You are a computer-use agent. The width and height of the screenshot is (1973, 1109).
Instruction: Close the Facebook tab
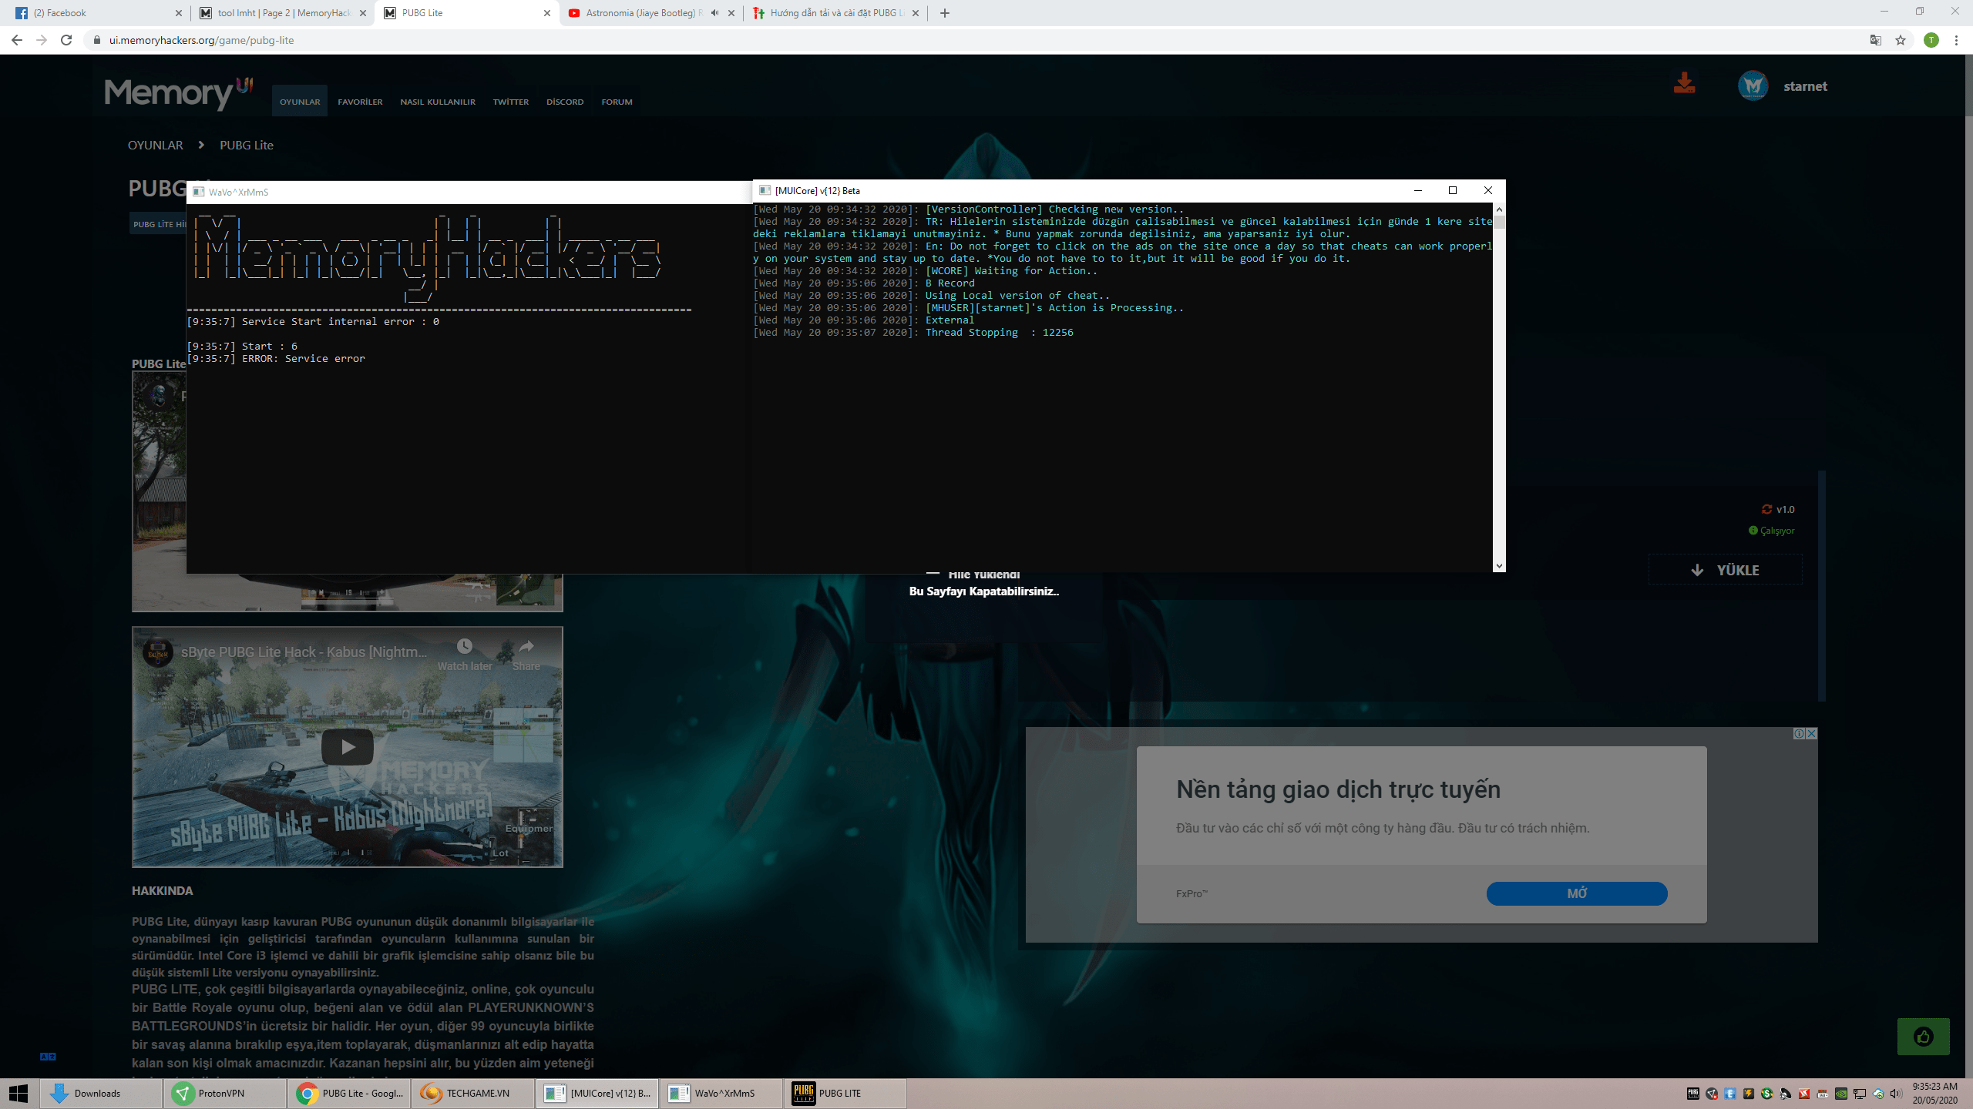point(179,13)
